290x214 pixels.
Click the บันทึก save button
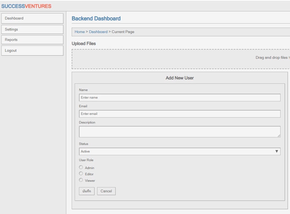tap(86, 191)
